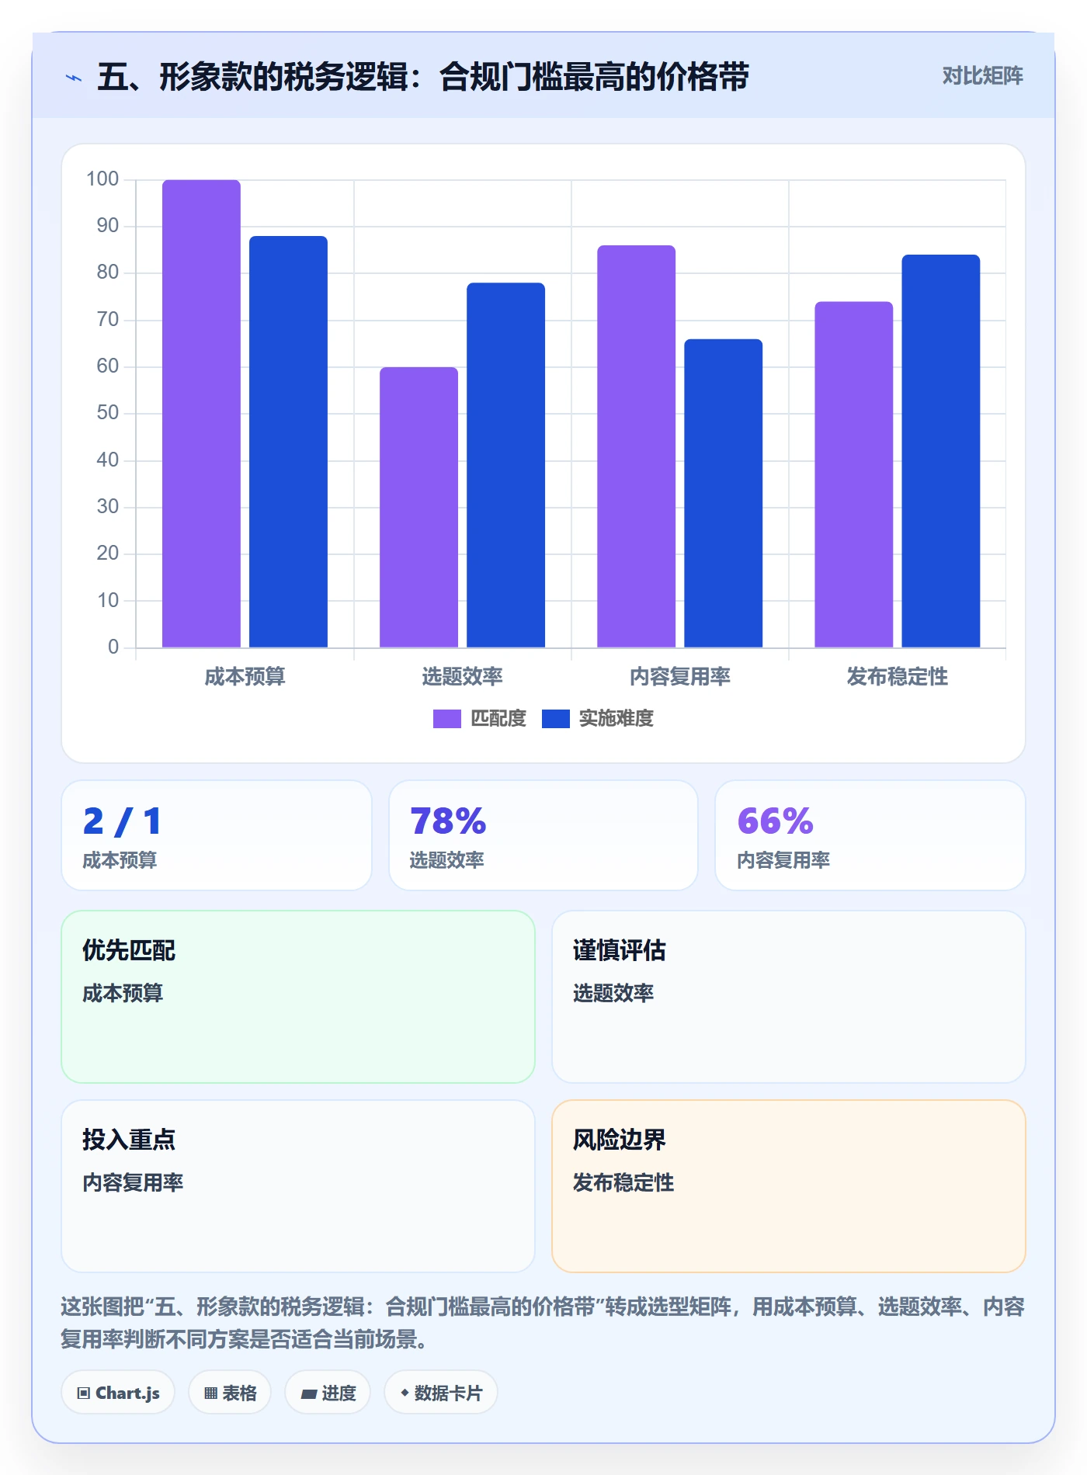Open the 2 / 1 成本预算 stat card
The image size is (1087, 1475).
[217, 835]
